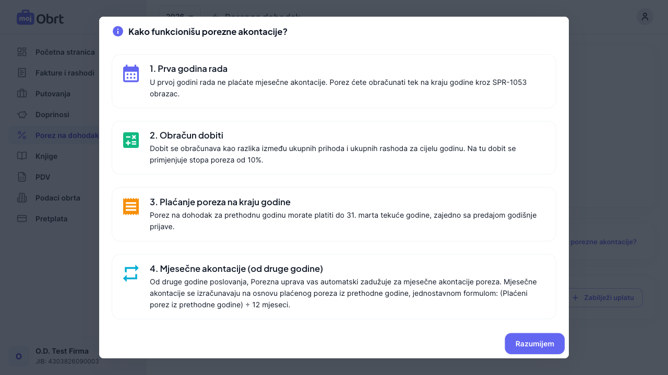Click the moj Obrt logo

pos(40,17)
